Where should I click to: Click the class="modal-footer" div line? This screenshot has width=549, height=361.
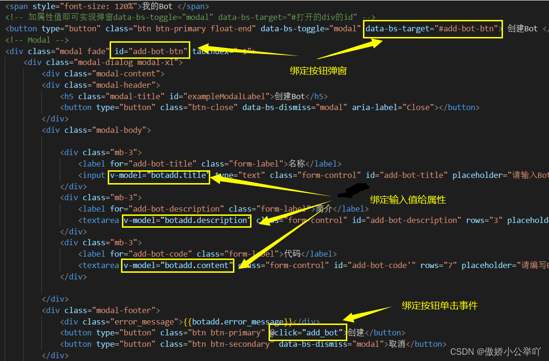(x=101, y=310)
